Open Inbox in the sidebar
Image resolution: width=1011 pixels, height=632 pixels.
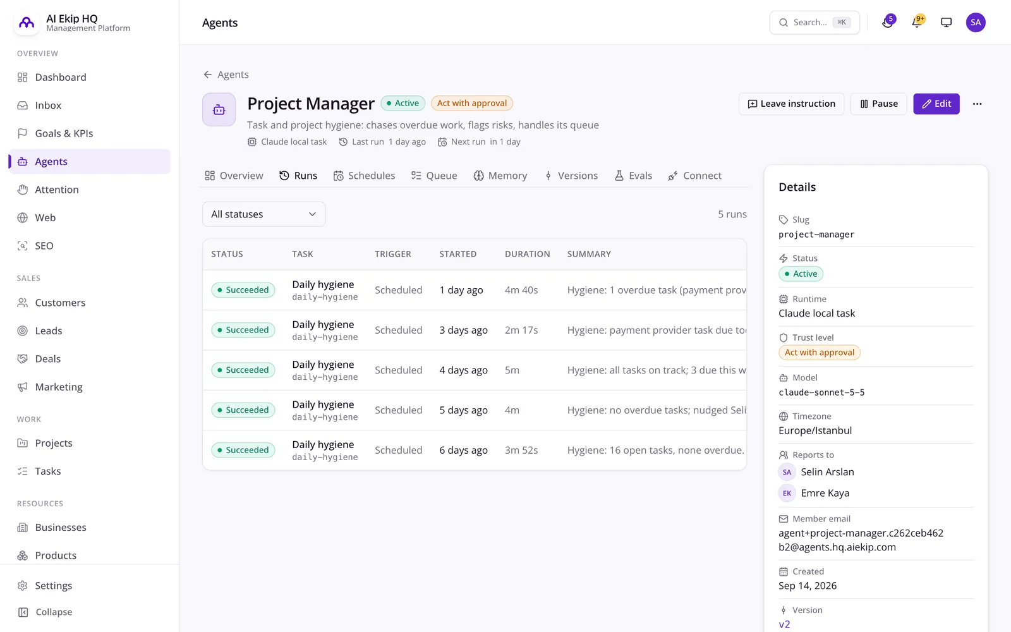(90, 106)
